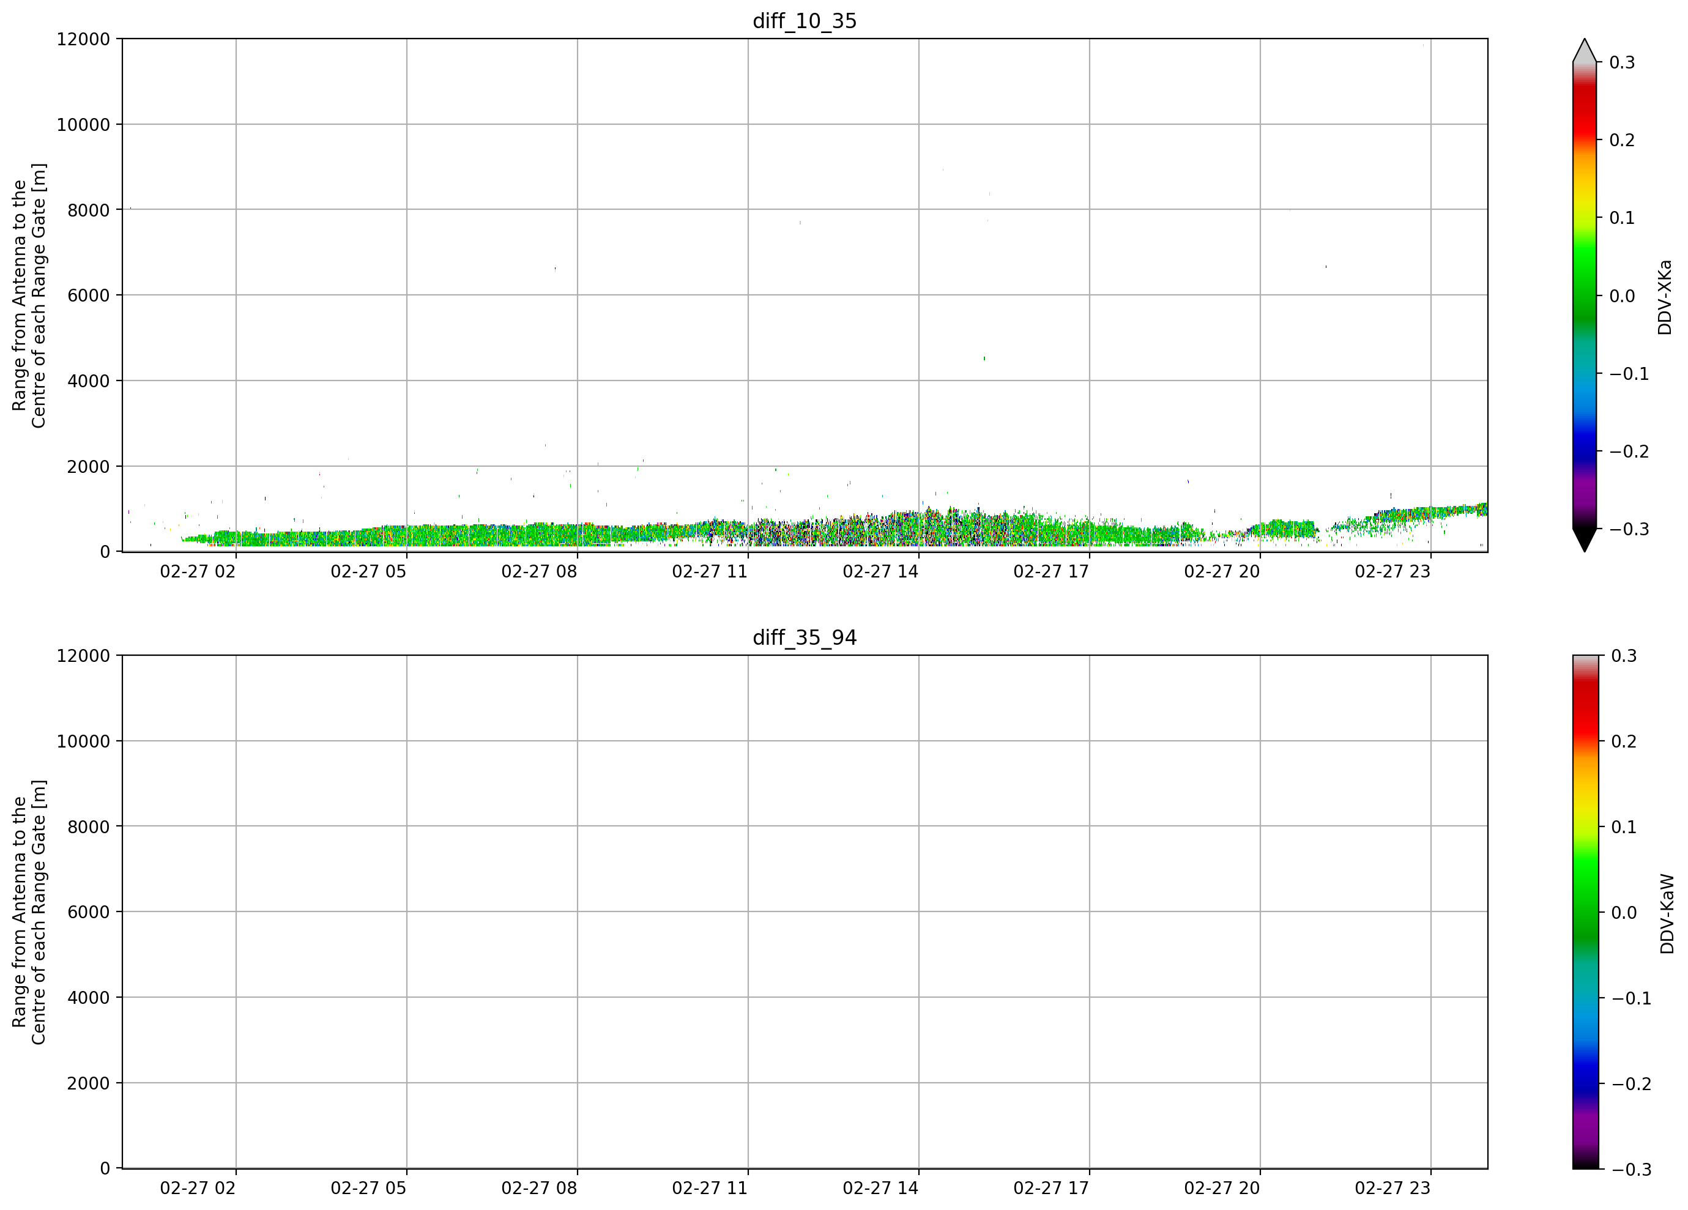Click the 4000 y-tick of diff_10_35 plot

click(89, 381)
